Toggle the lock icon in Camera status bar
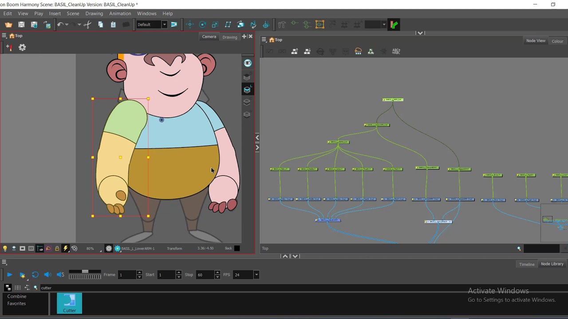 tap(57, 249)
